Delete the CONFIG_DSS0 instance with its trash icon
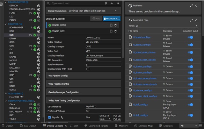Screen dimensions: 204x129 click(x=116, y=25)
